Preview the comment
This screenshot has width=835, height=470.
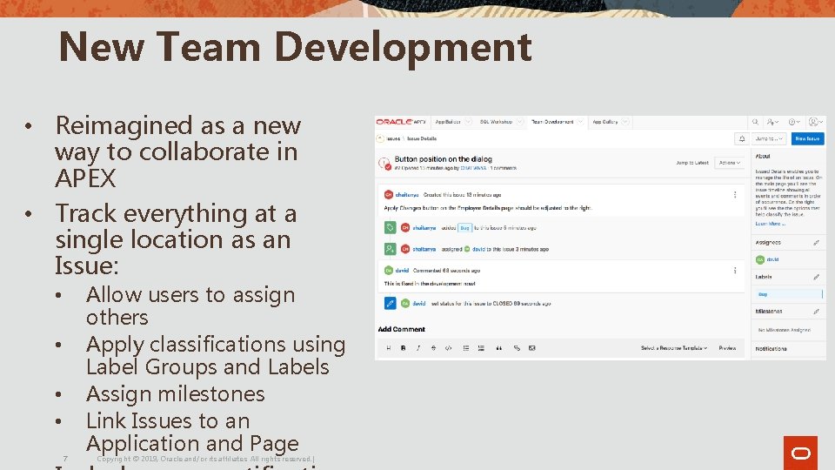[727, 348]
